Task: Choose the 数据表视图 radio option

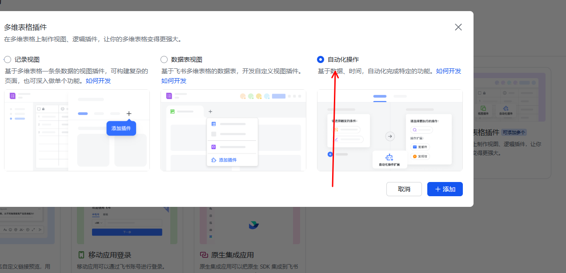Action: tap(164, 59)
